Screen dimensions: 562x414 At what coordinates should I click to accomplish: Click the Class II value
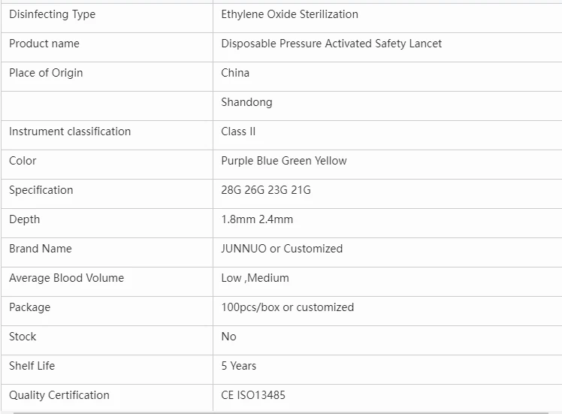click(238, 131)
